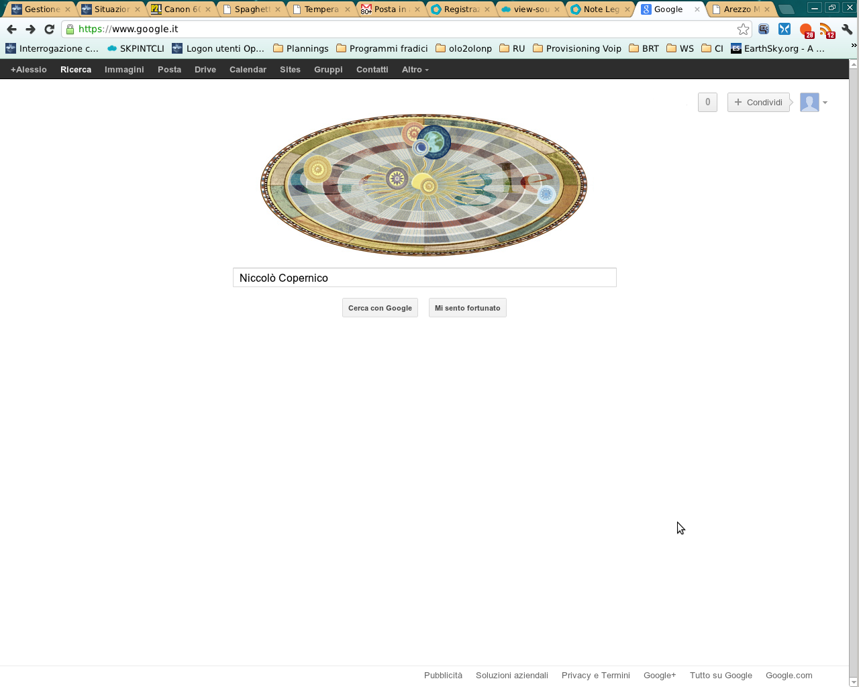
Task: Open the Google+ footer link
Action: coord(660,675)
